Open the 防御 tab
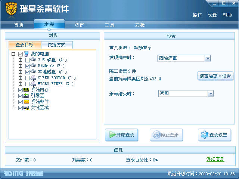 click(79, 25)
